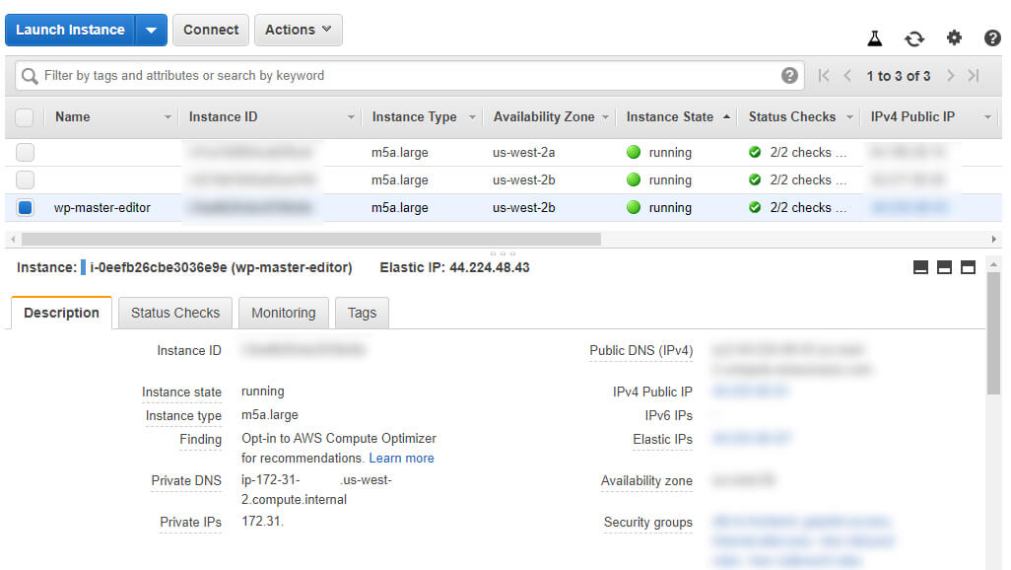
Task: Select the first instance row checkbox
Action: tap(24, 152)
